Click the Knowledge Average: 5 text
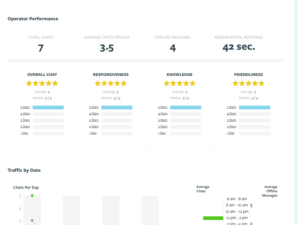298x225 pixels. pyautogui.click(x=180, y=92)
